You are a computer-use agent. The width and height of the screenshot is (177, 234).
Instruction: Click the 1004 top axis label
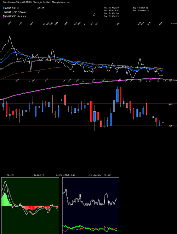(10, 24)
